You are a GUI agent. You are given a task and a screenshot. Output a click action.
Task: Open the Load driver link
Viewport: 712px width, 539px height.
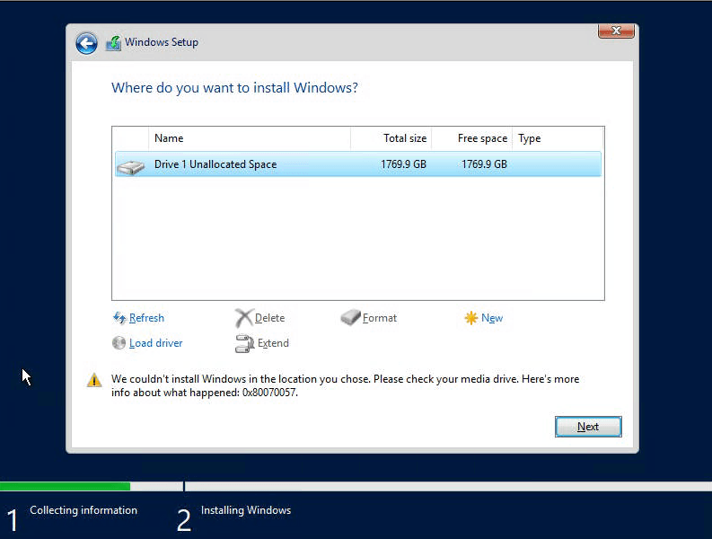155,343
